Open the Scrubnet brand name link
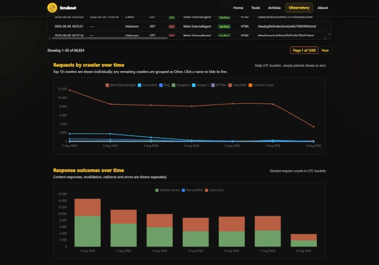The width and height of the screenshot is (379, 265). point(68,8)
